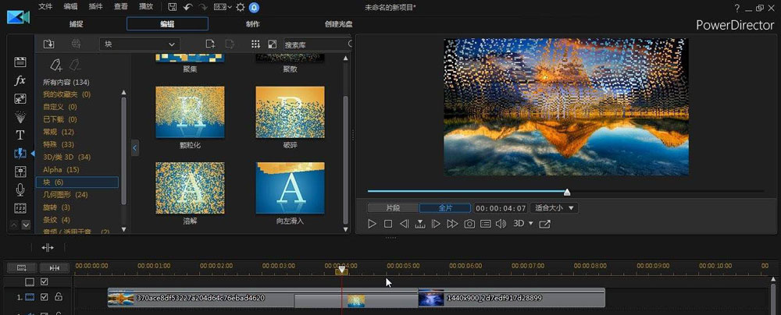Click the preview playback slider handle
The image size is (781, 315).
click(567, 192)
